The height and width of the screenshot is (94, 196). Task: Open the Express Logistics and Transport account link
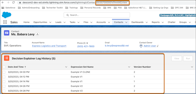click(49, 46)
